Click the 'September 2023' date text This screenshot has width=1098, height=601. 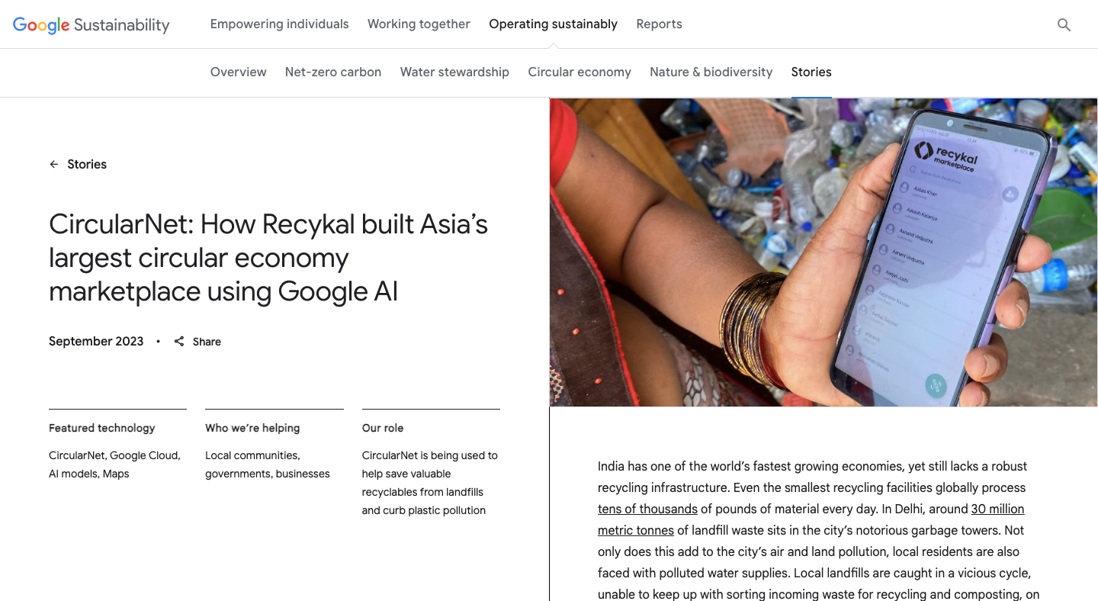pyautogui.click(x=96, y=341)
